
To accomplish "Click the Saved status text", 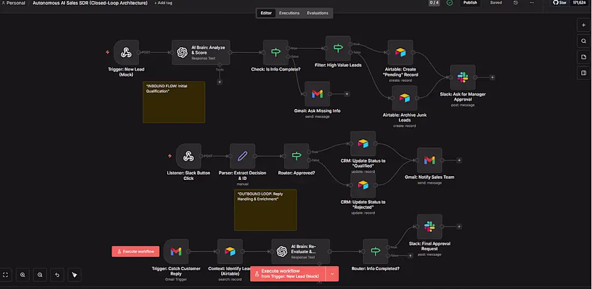I will point(496,3).
